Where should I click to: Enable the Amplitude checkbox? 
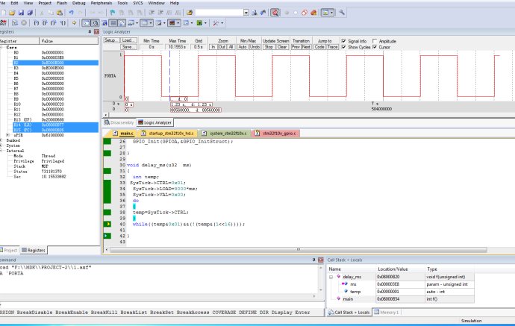pyautogui.click(x=375, y=40)
